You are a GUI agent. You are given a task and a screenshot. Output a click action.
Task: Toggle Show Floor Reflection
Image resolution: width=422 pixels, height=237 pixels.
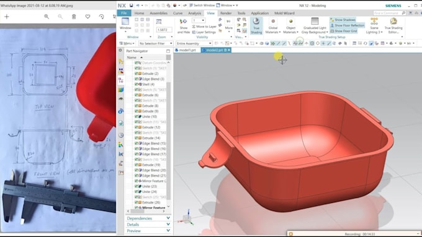348,25
